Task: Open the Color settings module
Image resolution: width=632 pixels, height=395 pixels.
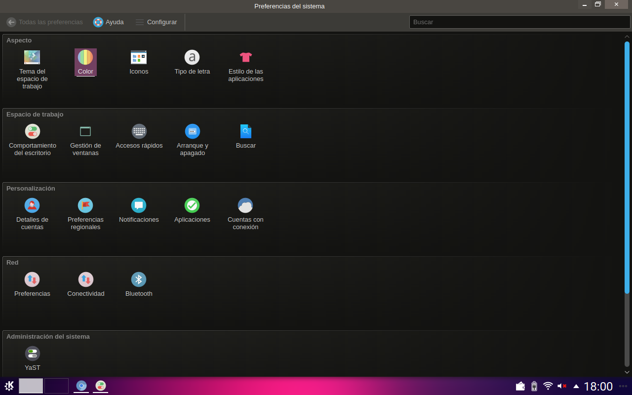Action: 85,62
